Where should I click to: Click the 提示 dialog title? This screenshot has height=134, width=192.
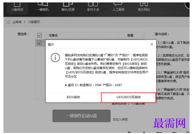[x=51, y=45]
